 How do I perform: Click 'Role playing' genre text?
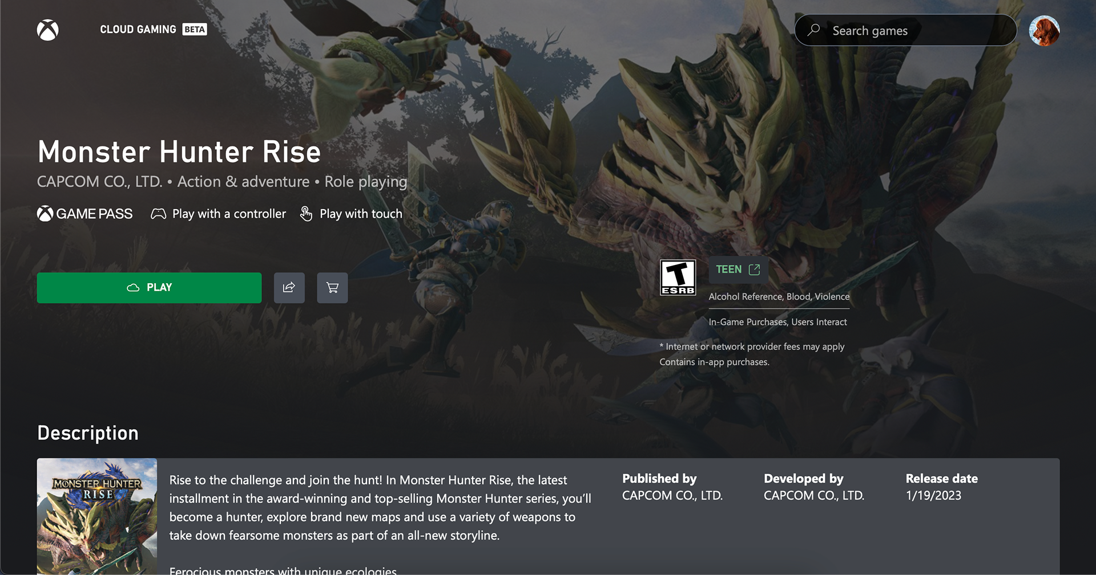(x=366, y=182)
